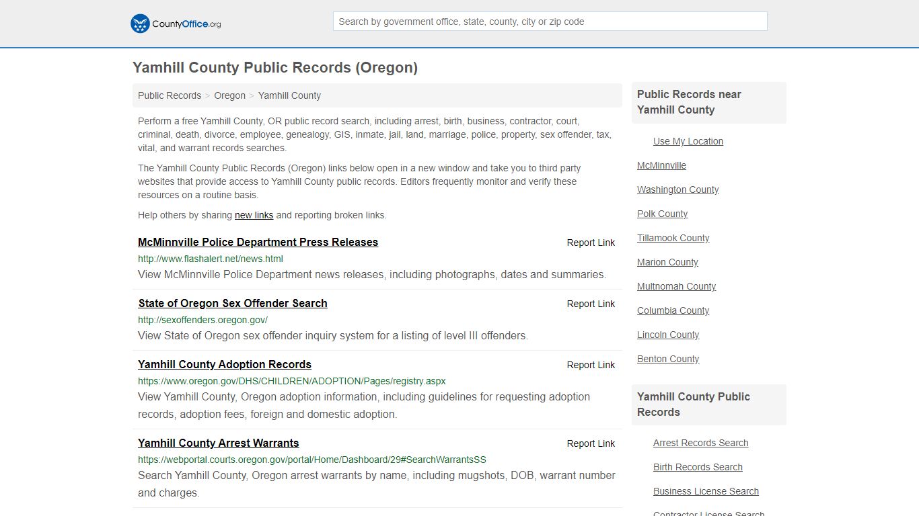Click the page title Yamhill County Public Records
Image resolution: width=919 pixels, height=516 pixels.
[x=275, y=68]
